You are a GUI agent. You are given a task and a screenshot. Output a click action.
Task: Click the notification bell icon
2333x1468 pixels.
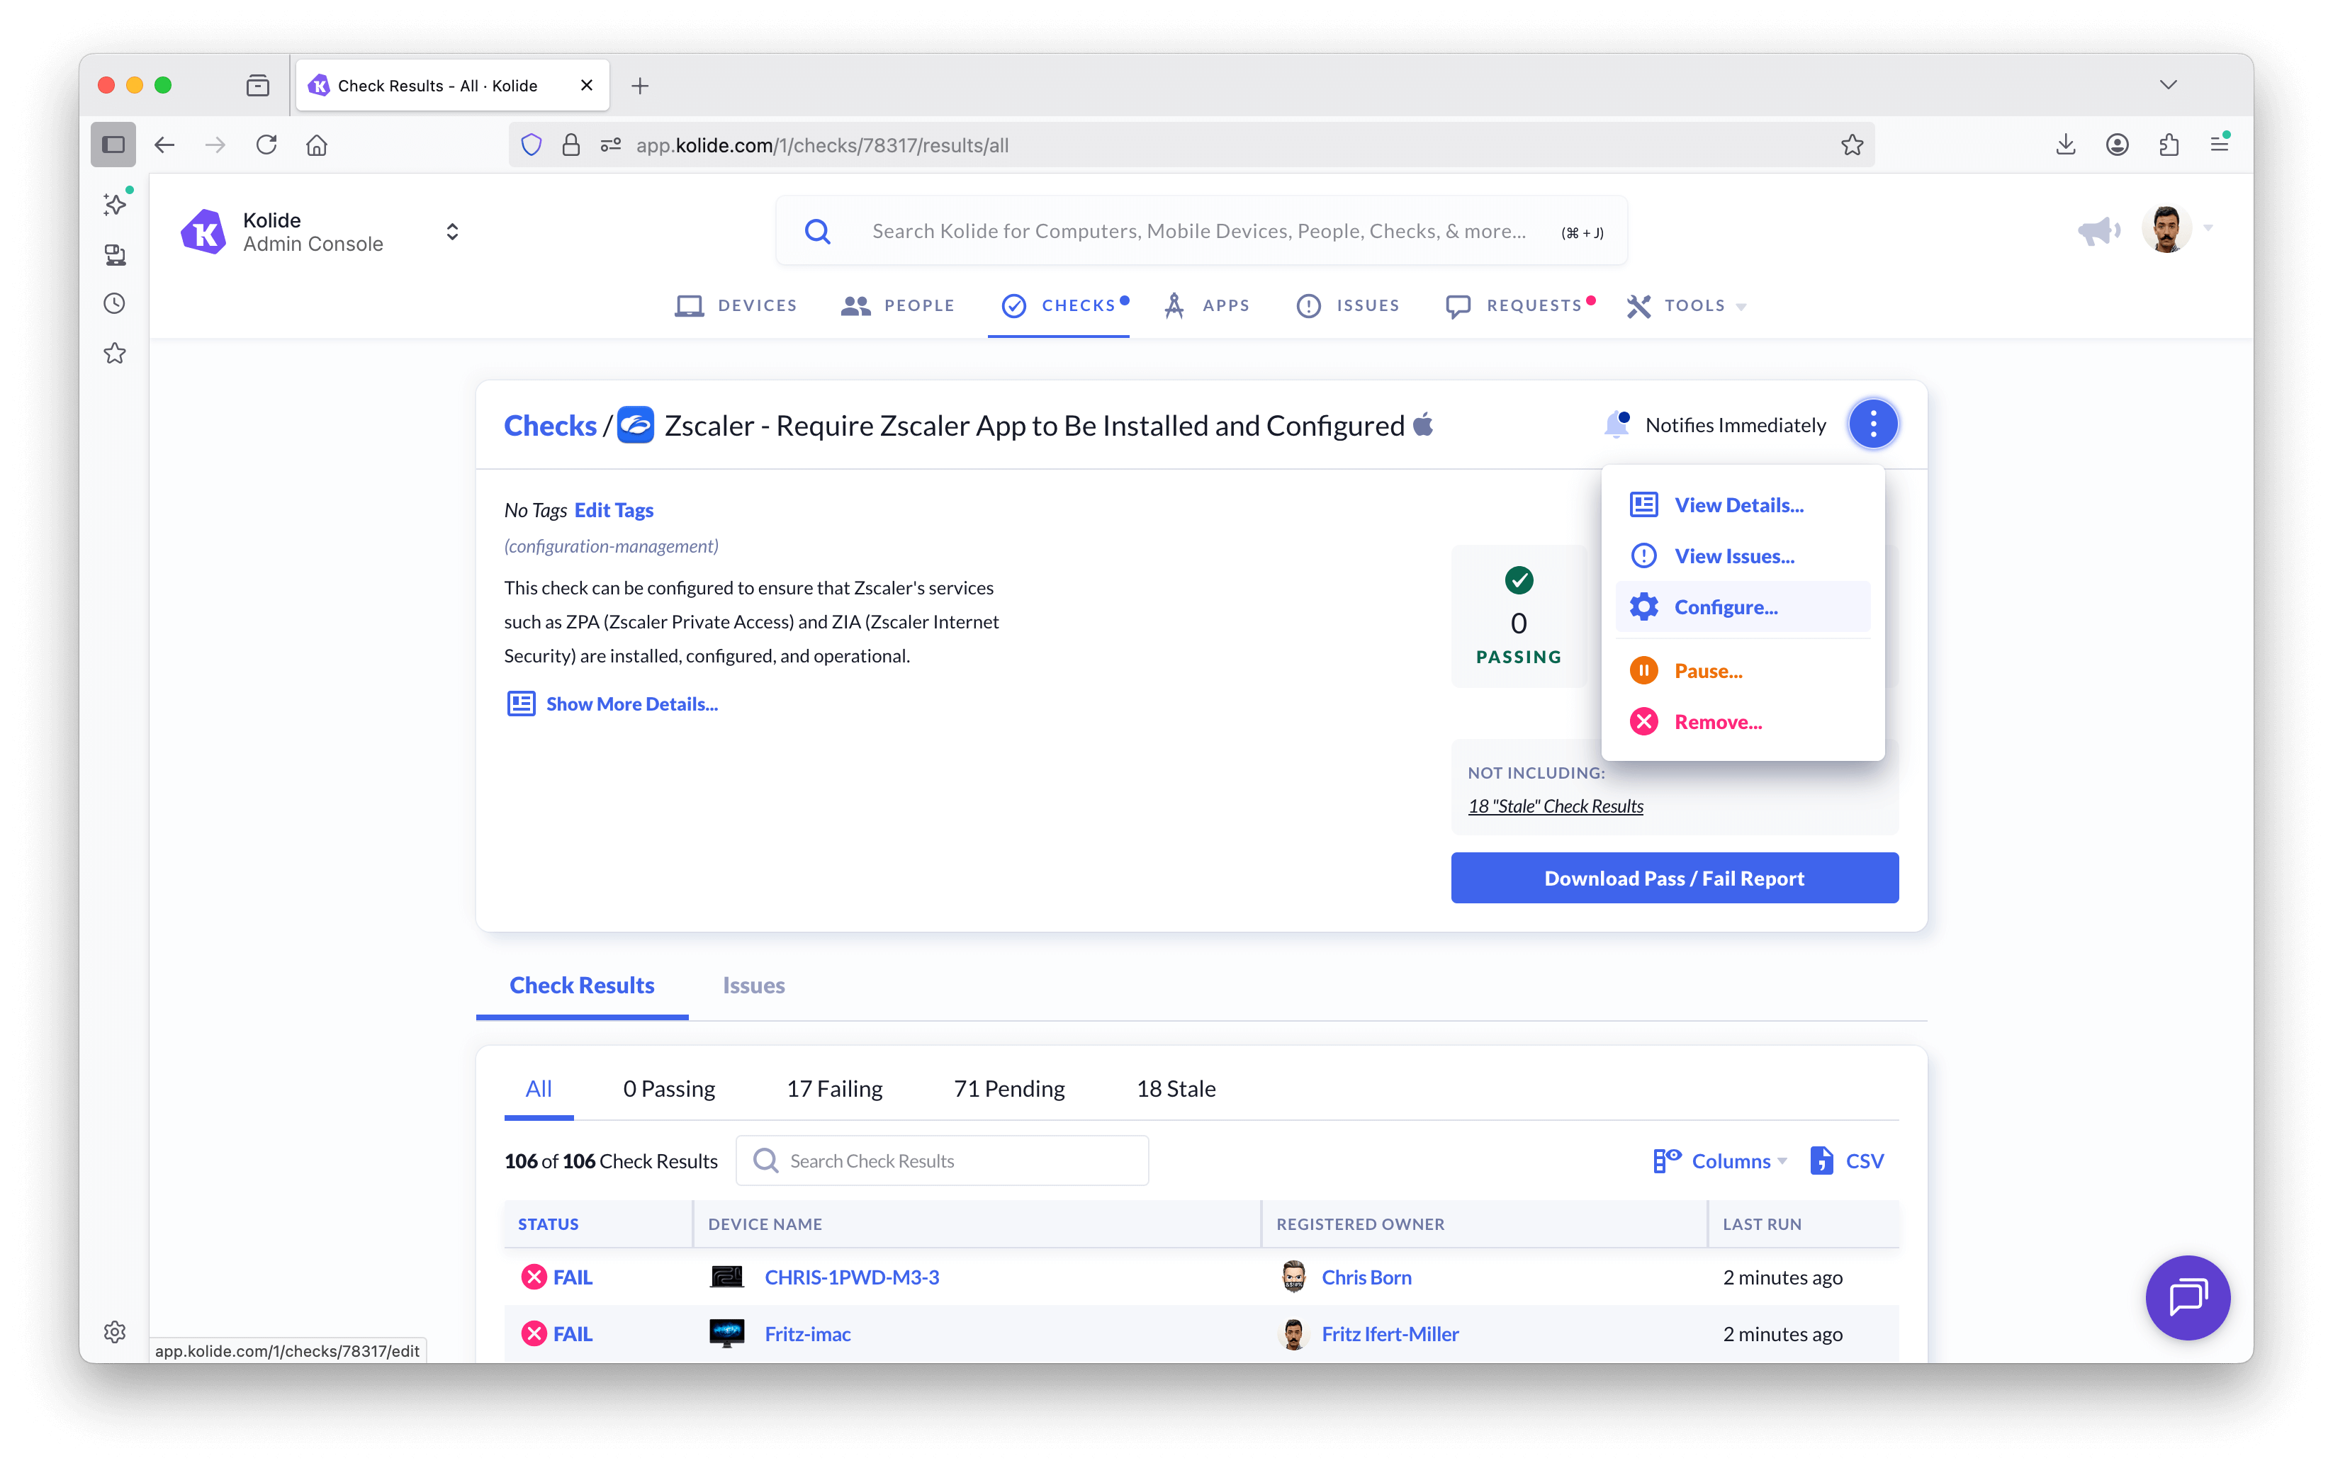point(1616,424)
